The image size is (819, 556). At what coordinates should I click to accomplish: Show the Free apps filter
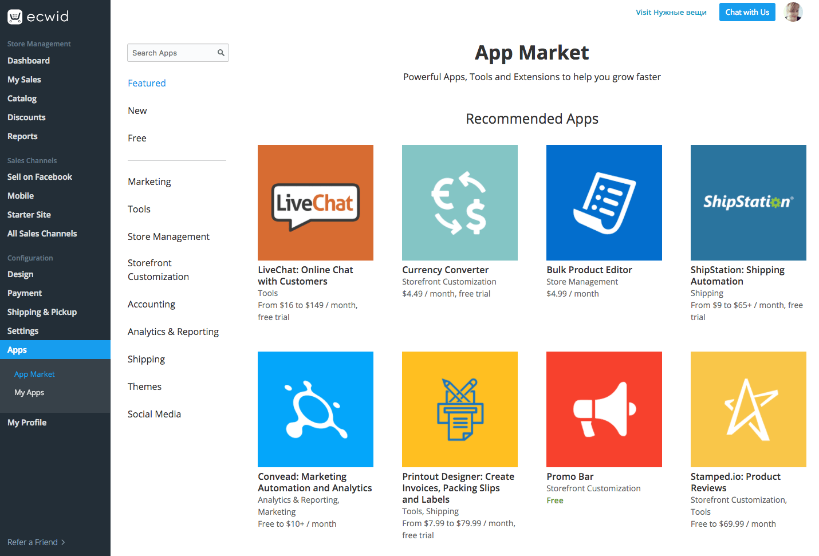coord(137,138)
